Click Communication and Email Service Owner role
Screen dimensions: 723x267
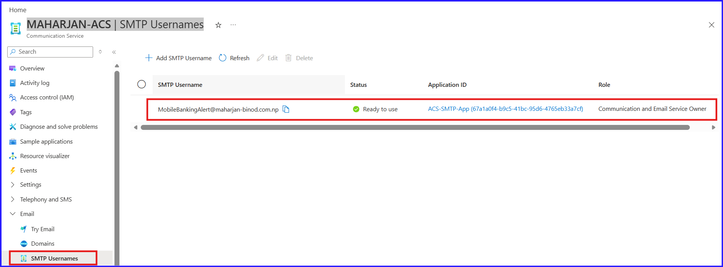(652, 109)
